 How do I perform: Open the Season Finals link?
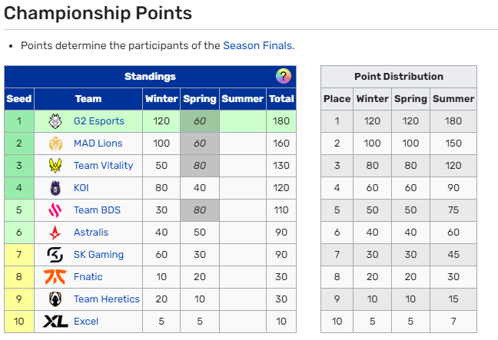[257, 45]
